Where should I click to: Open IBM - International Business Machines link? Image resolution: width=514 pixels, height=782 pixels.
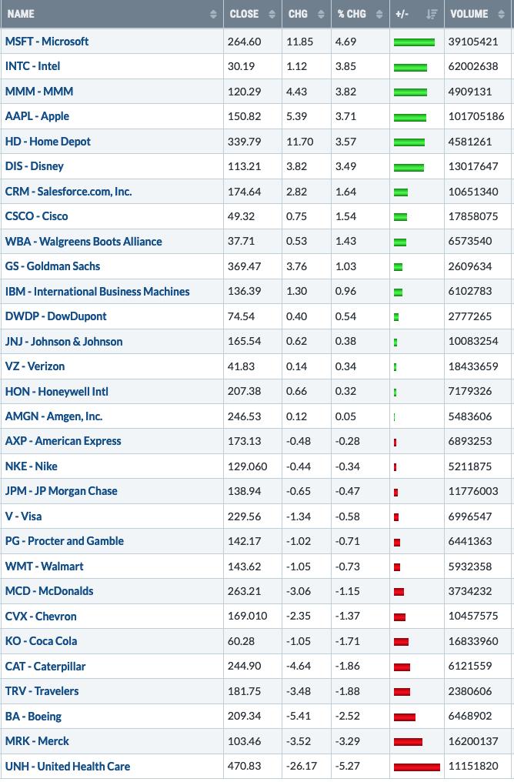click(97, 291)
